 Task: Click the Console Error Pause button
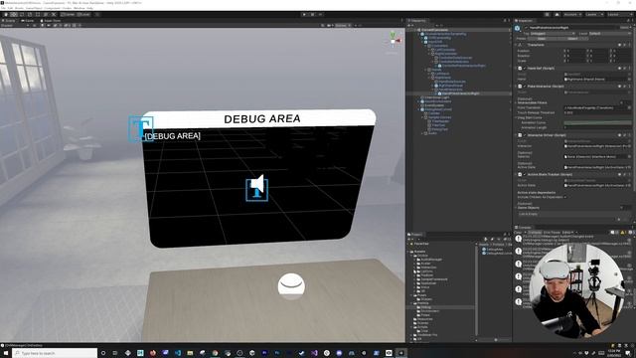coord(553,233)
